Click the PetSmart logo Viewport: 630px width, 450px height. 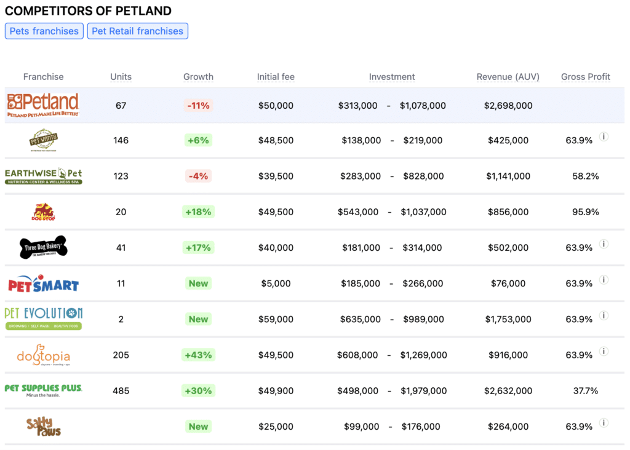pyautogui.click(x=44, y=283)
